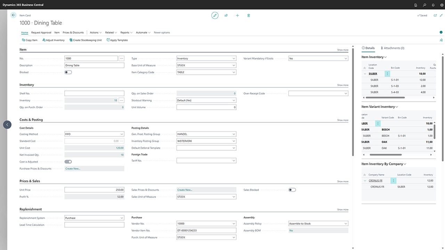This screenshot has width=445, height=250.
Task: Enable the Blocked toggle
Action: [x=68, y=72]
